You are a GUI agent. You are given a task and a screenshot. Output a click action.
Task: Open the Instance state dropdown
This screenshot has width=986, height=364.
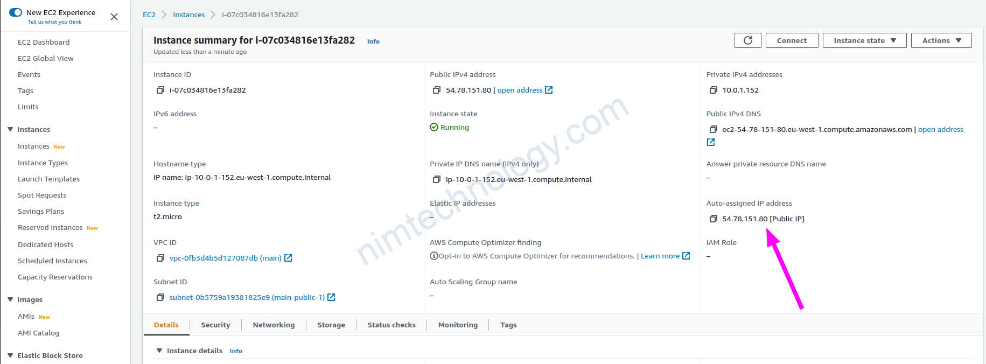(x=865, y=40)
